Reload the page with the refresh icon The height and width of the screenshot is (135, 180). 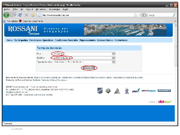(x=20, y=15)
